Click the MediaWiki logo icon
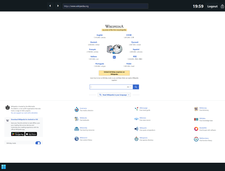 196,129
